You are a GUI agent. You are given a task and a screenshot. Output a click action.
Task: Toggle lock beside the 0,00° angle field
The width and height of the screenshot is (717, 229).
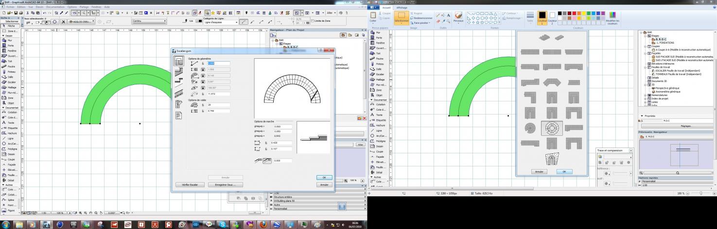click(x=203, y=82)
